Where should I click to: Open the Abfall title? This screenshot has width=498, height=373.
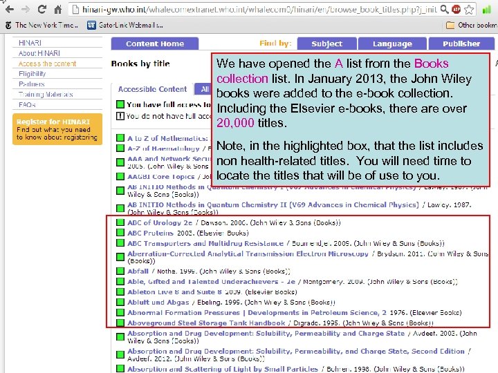[138, 271]
